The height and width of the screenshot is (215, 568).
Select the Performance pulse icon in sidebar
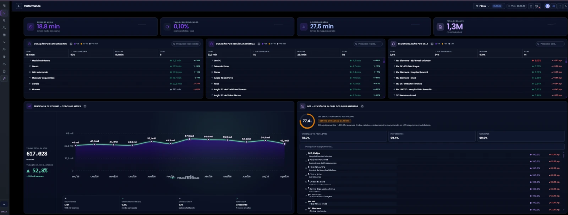pos(4,13)
